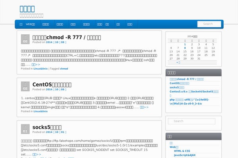Click day 15 in the calendar

point(185,52)
